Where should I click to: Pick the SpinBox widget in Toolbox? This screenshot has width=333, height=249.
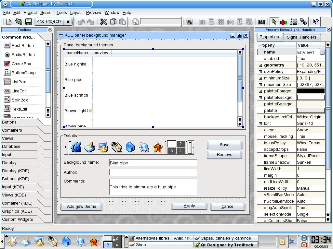(20, 100)
